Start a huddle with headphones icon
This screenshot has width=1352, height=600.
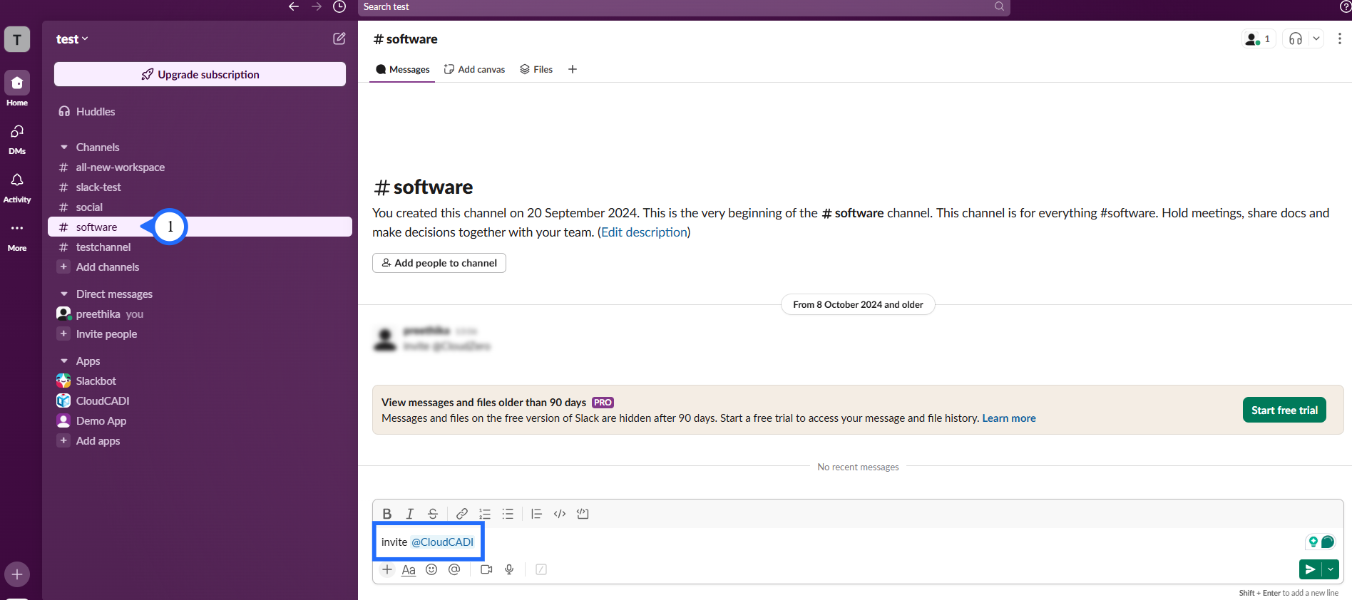(1296, 39)
